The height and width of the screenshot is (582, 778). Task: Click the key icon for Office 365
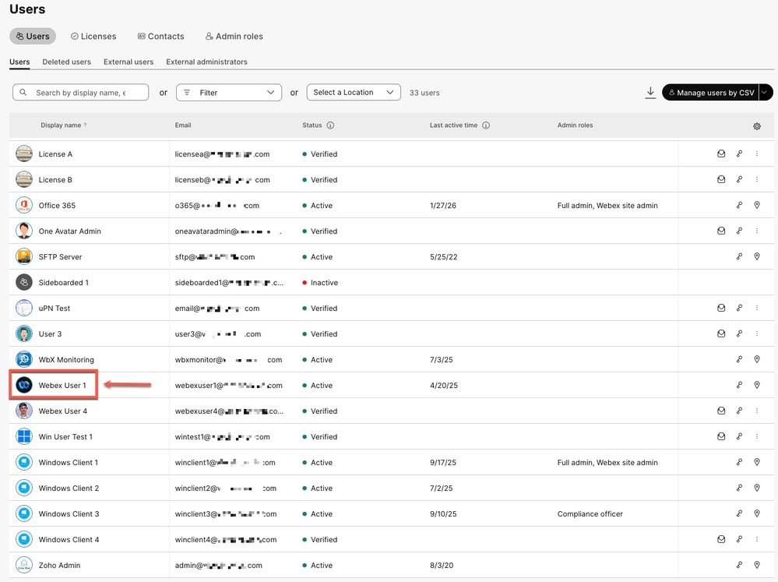739,206
